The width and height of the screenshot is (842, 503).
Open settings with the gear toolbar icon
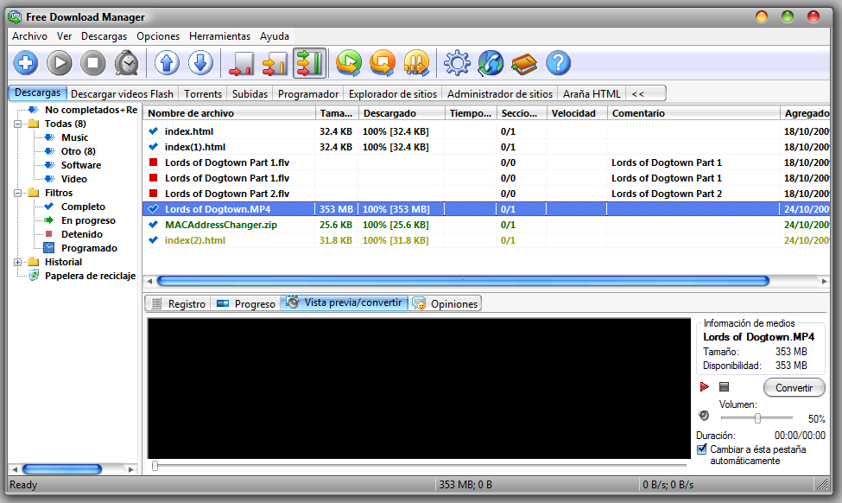pos(457,63)
